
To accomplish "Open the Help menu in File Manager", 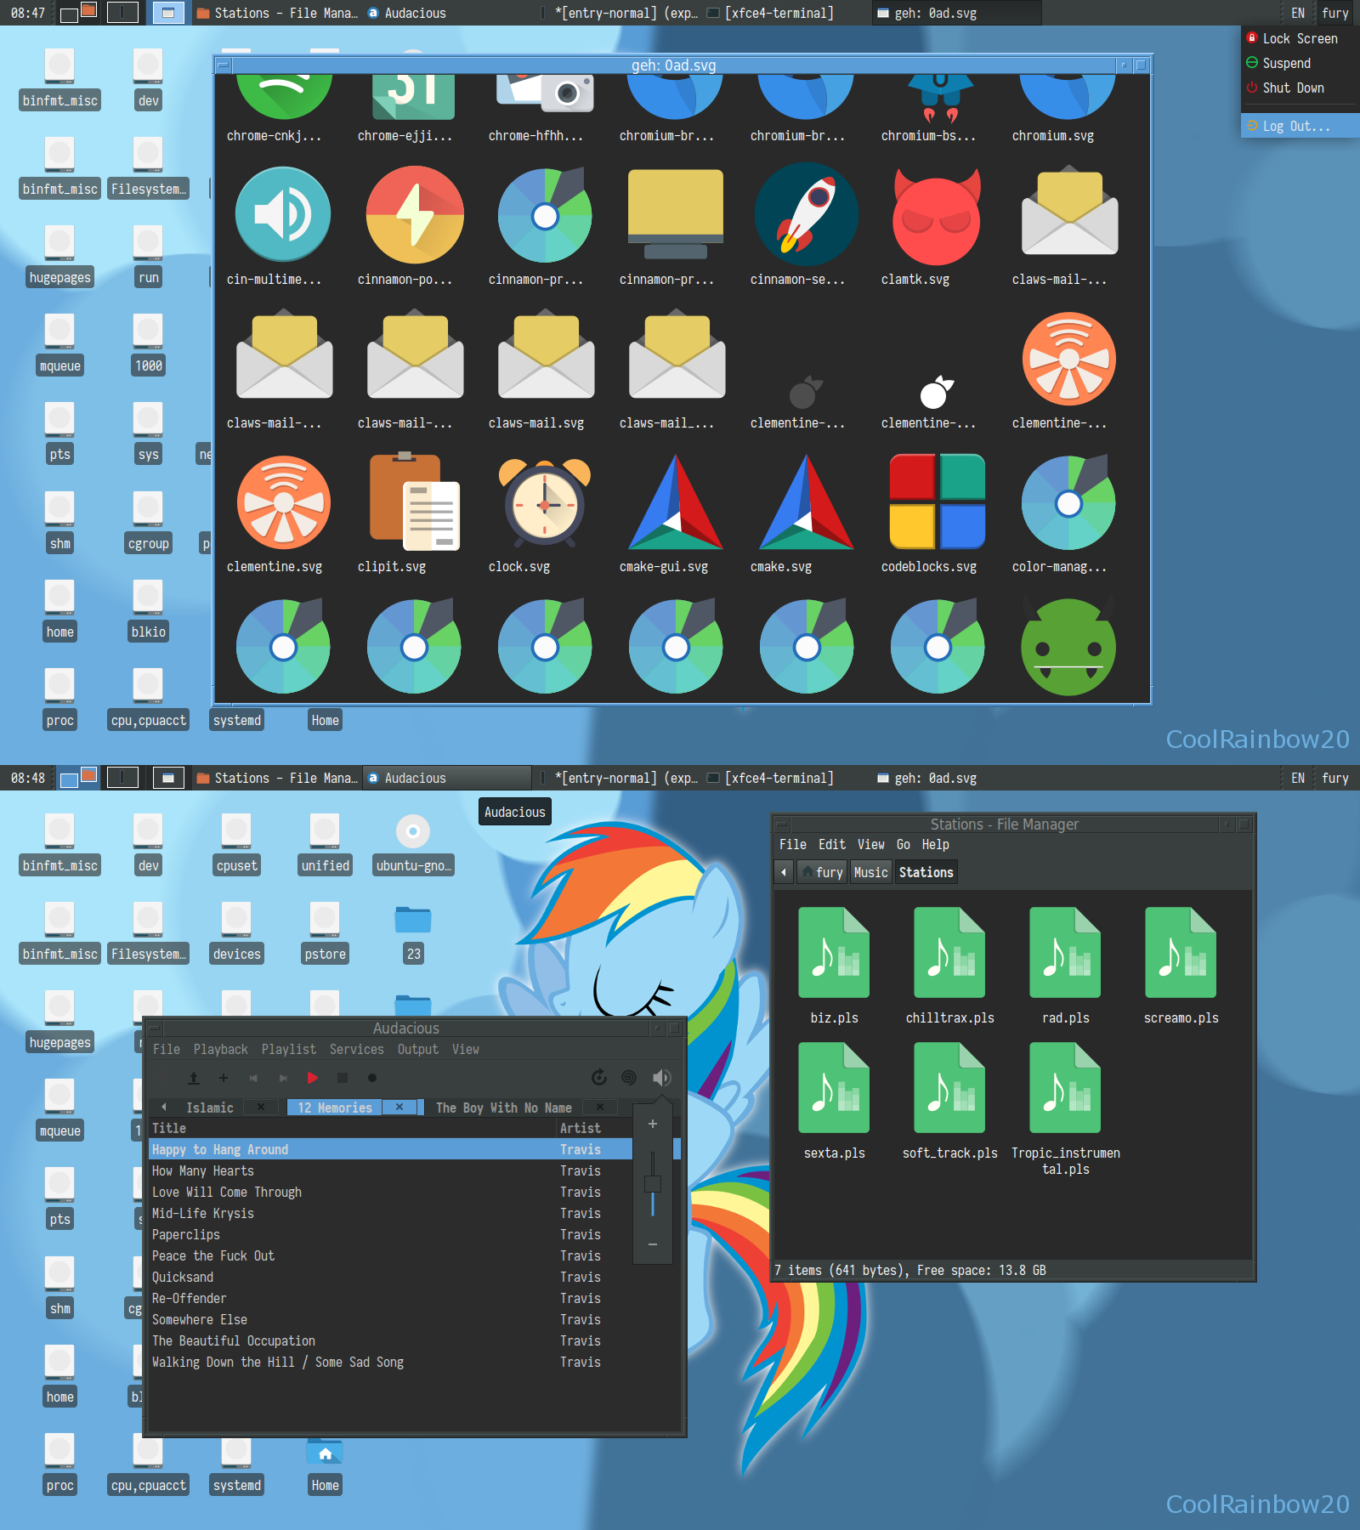I will tap(936, 845).
